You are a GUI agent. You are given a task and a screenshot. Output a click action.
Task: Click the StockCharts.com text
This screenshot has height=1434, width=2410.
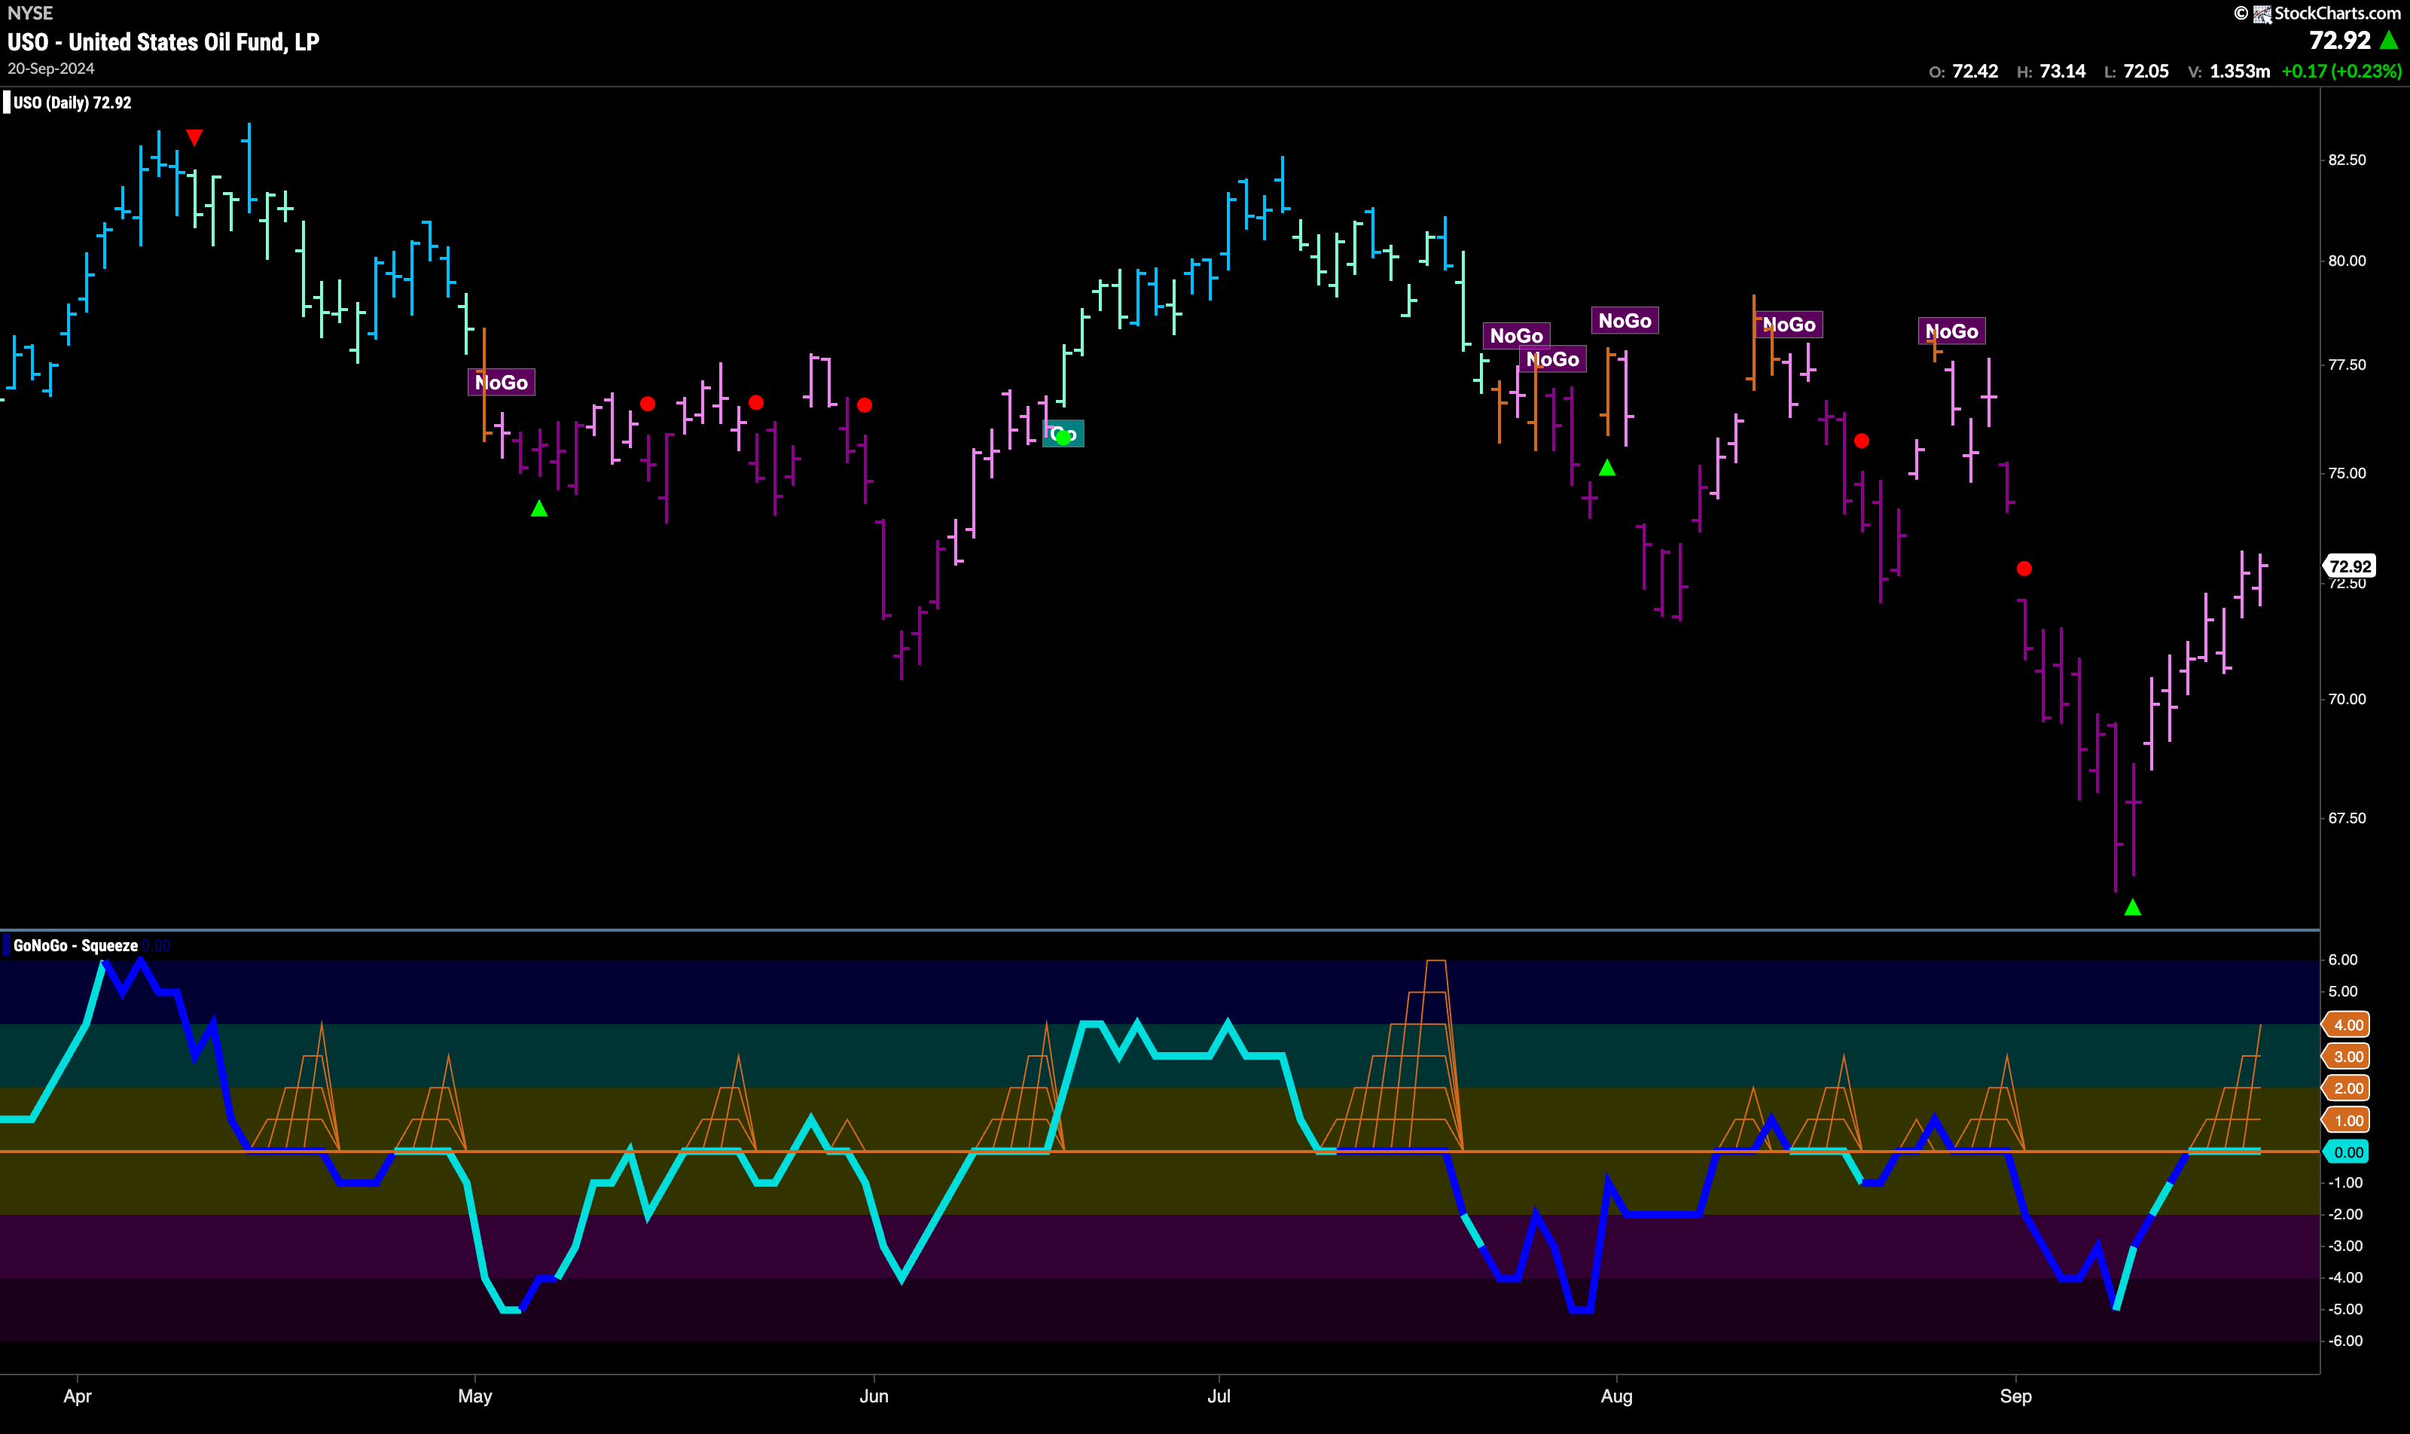coord(2338,14)
